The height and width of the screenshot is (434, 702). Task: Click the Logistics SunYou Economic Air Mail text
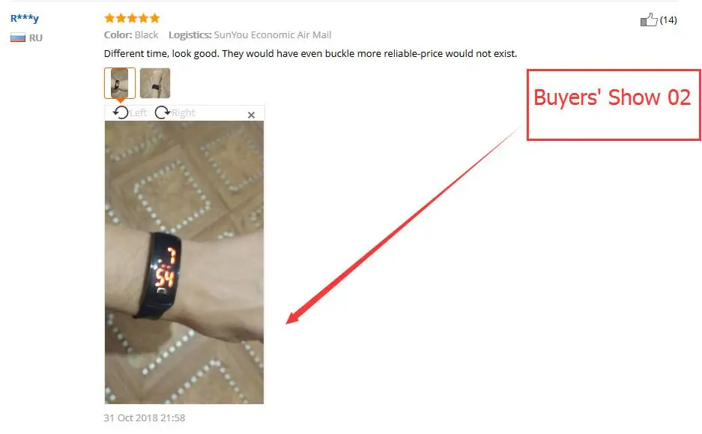point(249,35)
